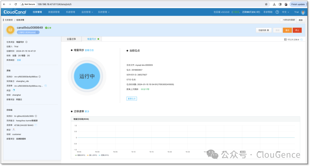Click the 增量目标端(RDB) chart title

pos(81,119)
